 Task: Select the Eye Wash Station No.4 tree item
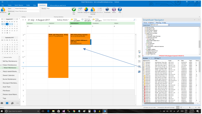(153, 41)
